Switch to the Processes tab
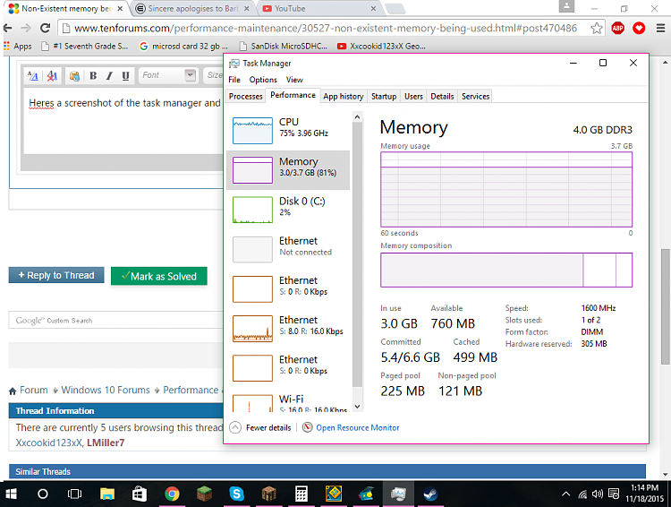 (x=246, y=97)
